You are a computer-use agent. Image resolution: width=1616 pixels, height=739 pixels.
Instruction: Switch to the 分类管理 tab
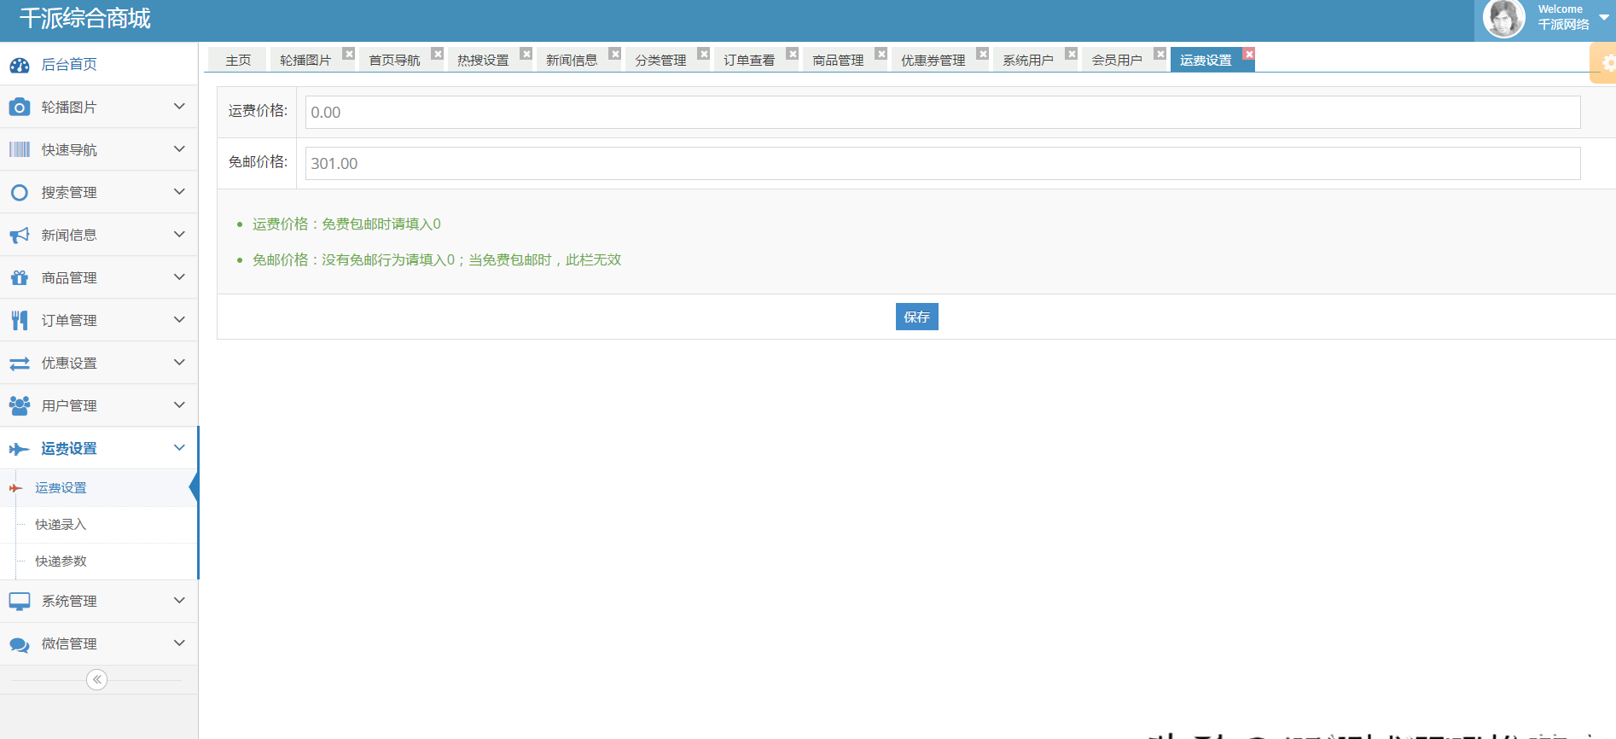click(x=660, y=60)
